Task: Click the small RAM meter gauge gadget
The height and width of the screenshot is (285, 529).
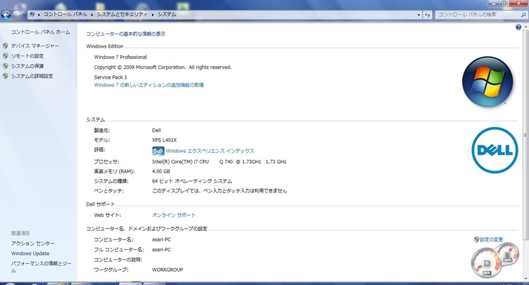Action: click(508, 254)
